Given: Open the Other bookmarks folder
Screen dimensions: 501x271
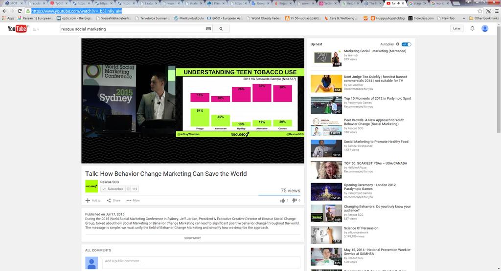Looking at the screenshot, I should pyautogui.click(x=483, y=19).
